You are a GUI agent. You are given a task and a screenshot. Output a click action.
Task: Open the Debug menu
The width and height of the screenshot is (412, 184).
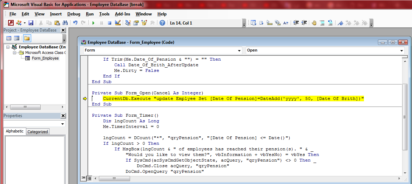tap(74, 14)
